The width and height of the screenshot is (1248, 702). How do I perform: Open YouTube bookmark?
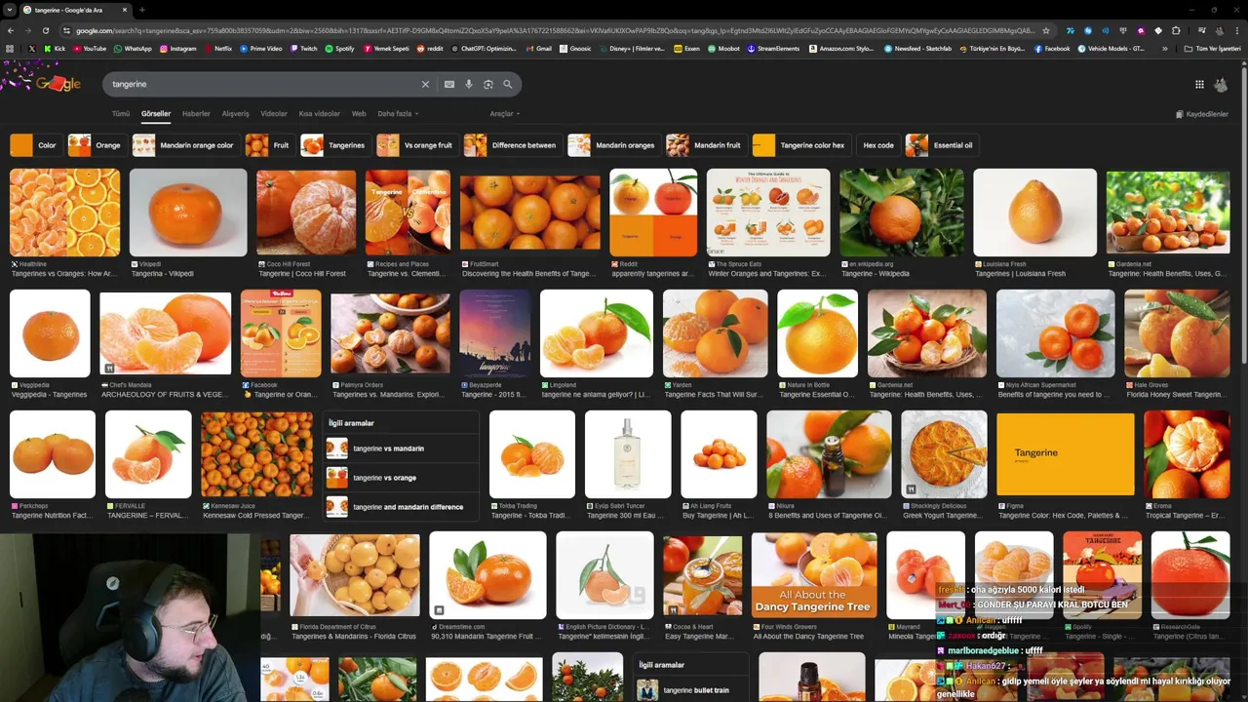tap(89, 49)
